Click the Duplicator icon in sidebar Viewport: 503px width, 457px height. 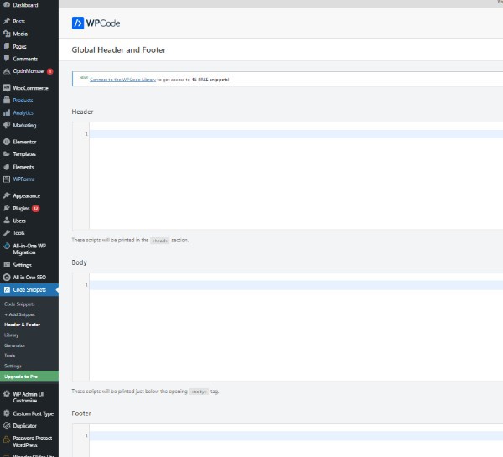7,426
